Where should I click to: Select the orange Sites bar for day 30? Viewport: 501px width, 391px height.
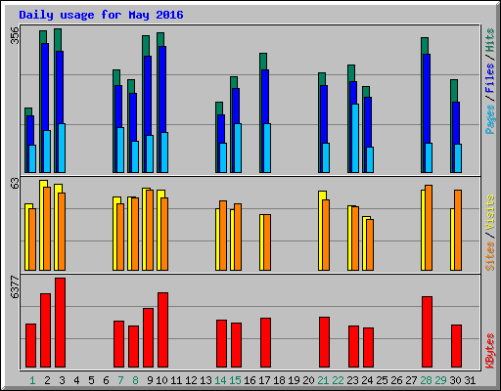458,230
